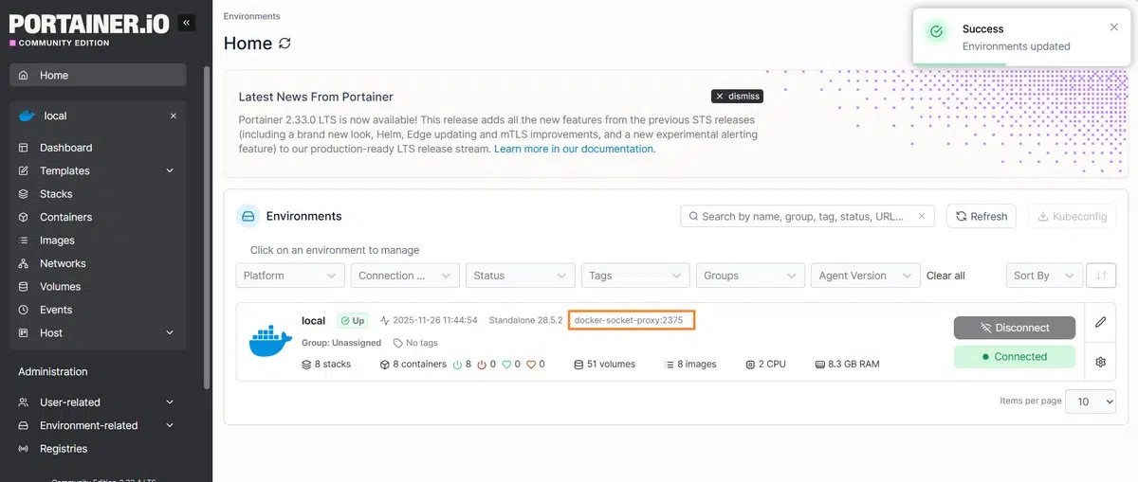Close the local environment with X icon

point(174,116)
